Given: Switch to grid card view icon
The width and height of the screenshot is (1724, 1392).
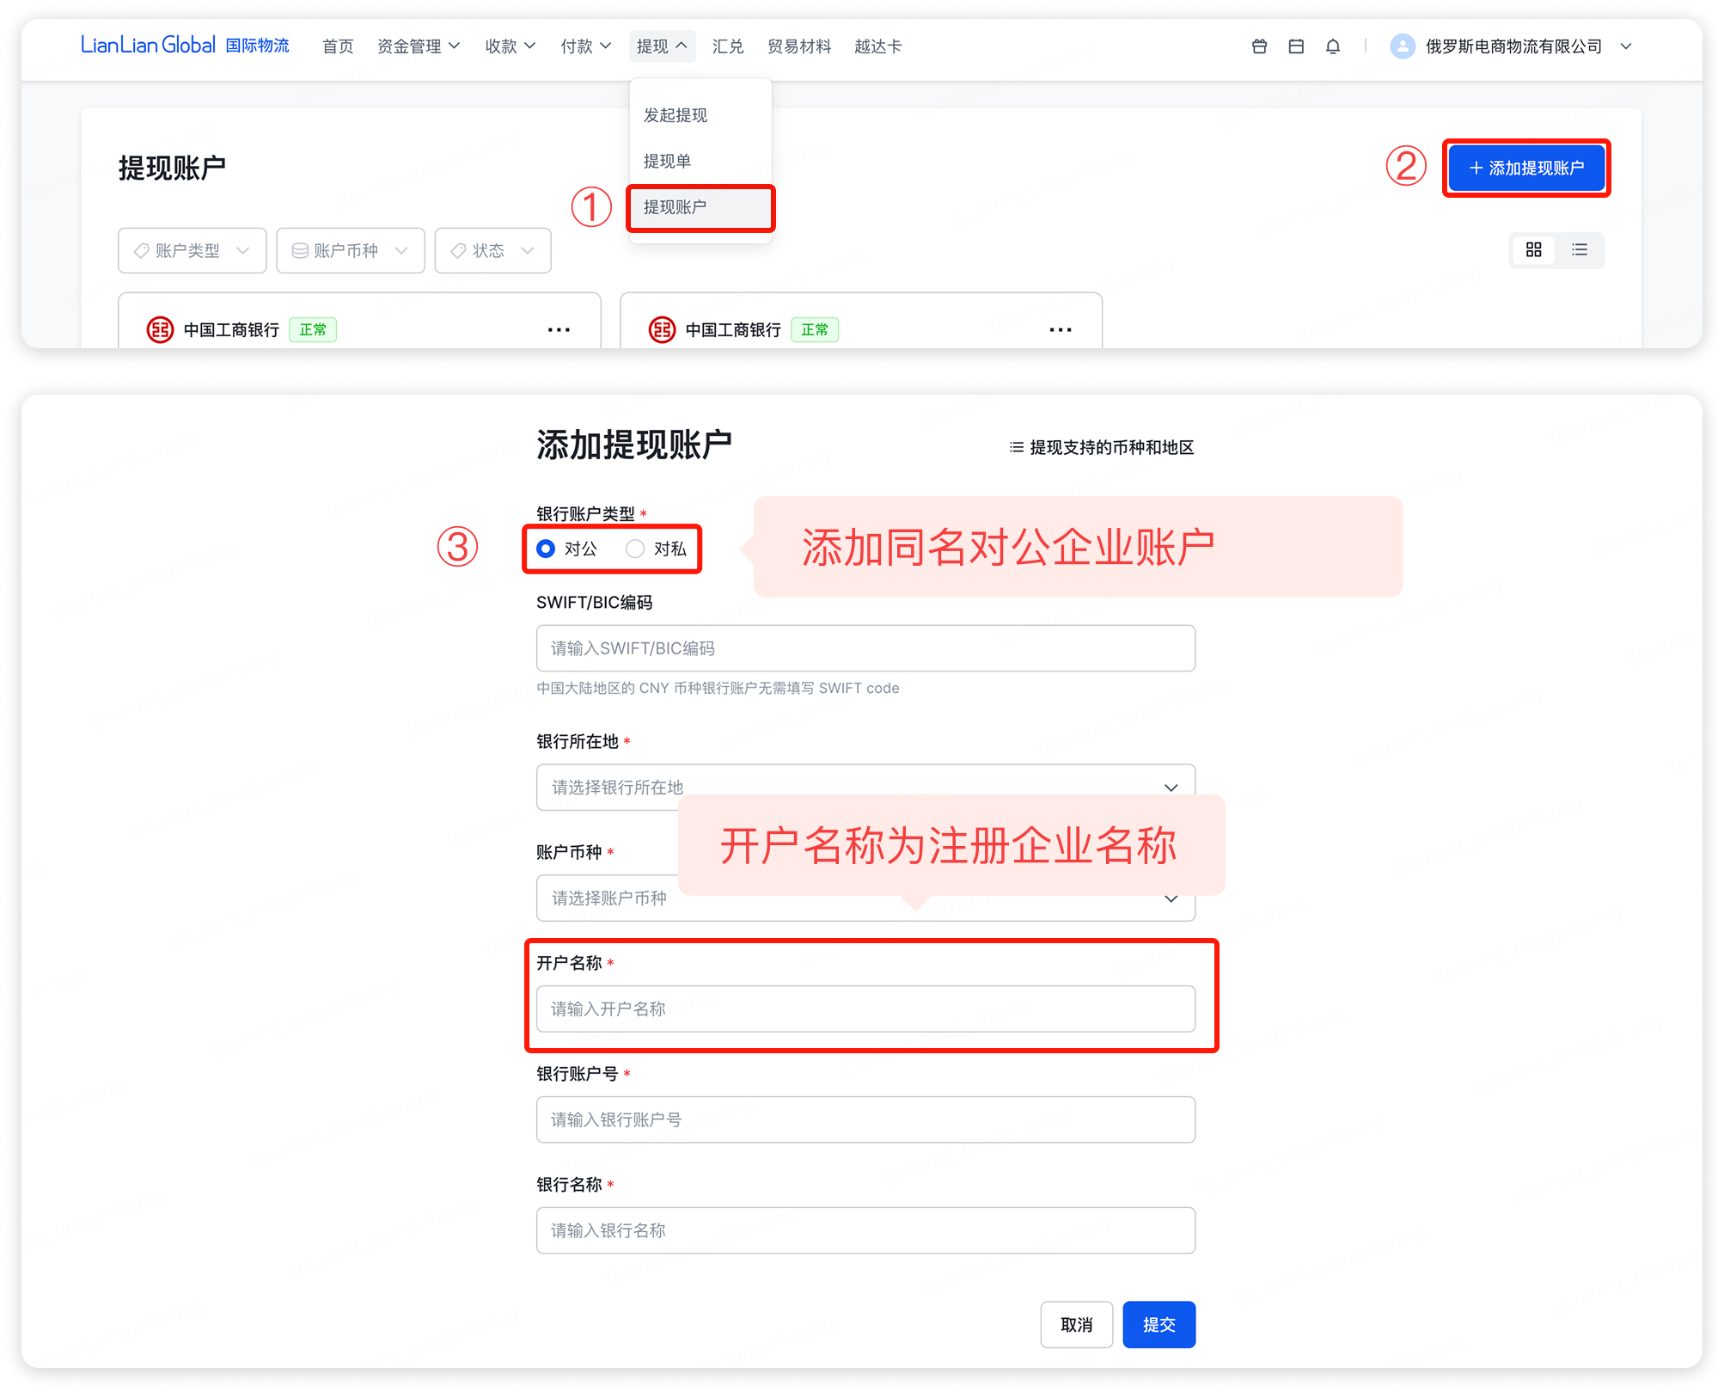Looking at the screenshot, I should click(x=1533, y=250).
